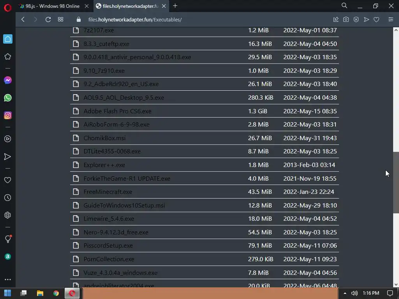The height and width of the screenshot is (299, 399).
Task: Go back to the previous page
Action: point(23,19)
